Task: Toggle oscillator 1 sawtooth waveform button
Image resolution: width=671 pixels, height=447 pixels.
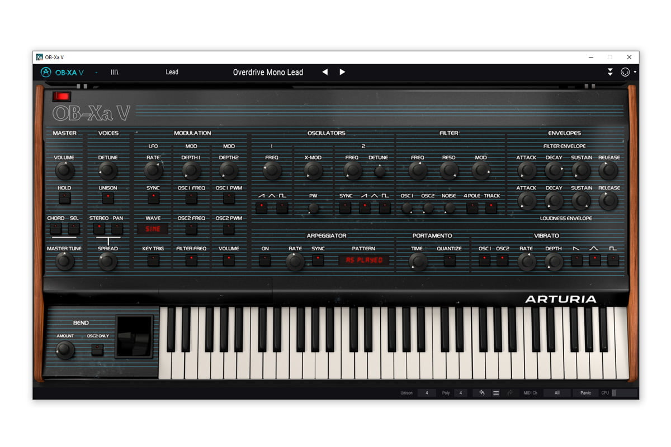Action: coord(261,208)
